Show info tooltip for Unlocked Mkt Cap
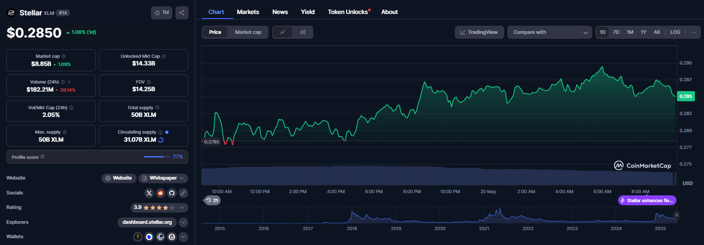Screen dimensions: 704x245 point(164,56)
